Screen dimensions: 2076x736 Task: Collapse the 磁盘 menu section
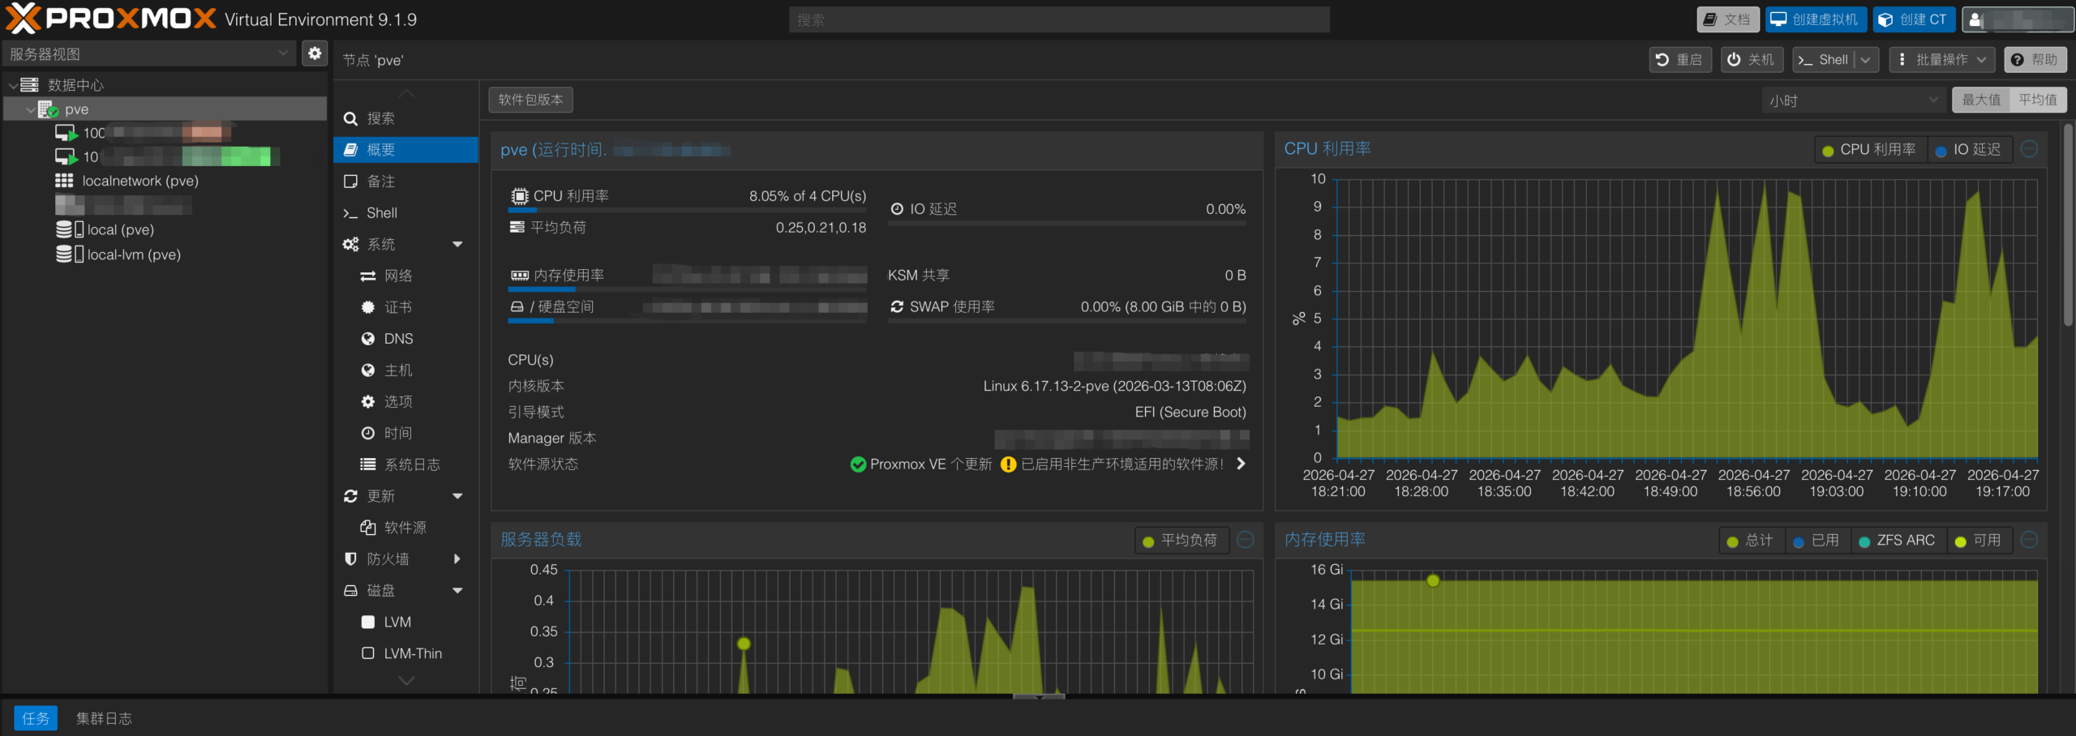click(458, 590)
